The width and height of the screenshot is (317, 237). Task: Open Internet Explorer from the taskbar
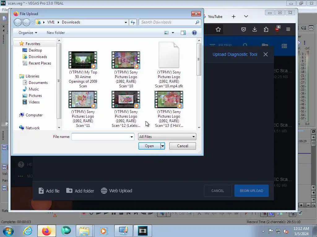[28, 231]
